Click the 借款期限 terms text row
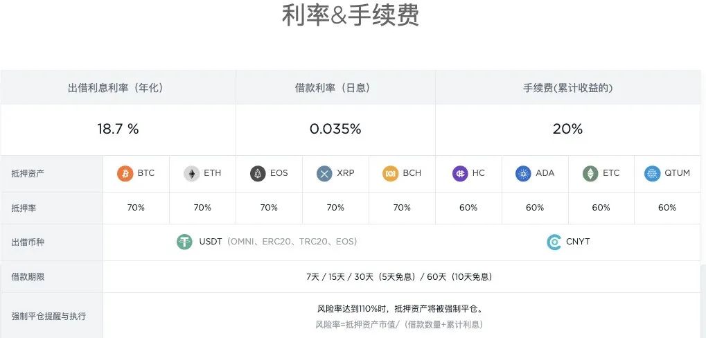This screenshot has height=338, width=706. tap(399, 276)
